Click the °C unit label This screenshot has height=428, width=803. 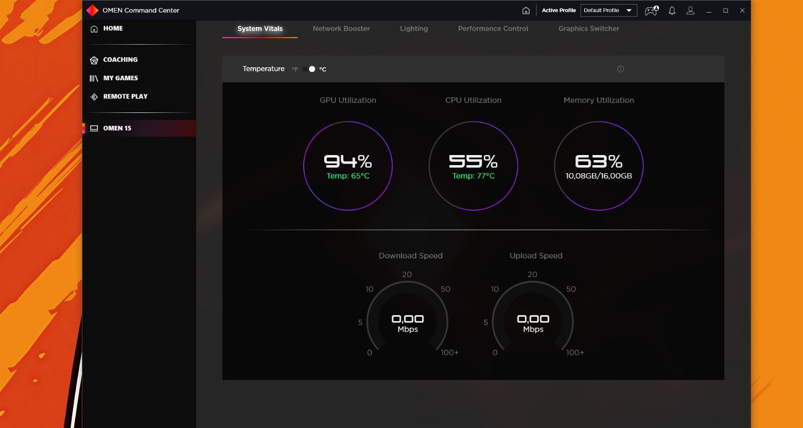click(x=323, y=69)
